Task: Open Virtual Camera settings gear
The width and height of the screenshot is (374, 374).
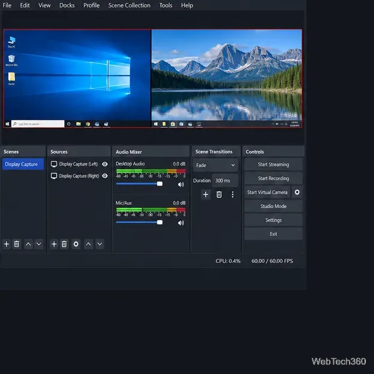Action: click(297, 192)
